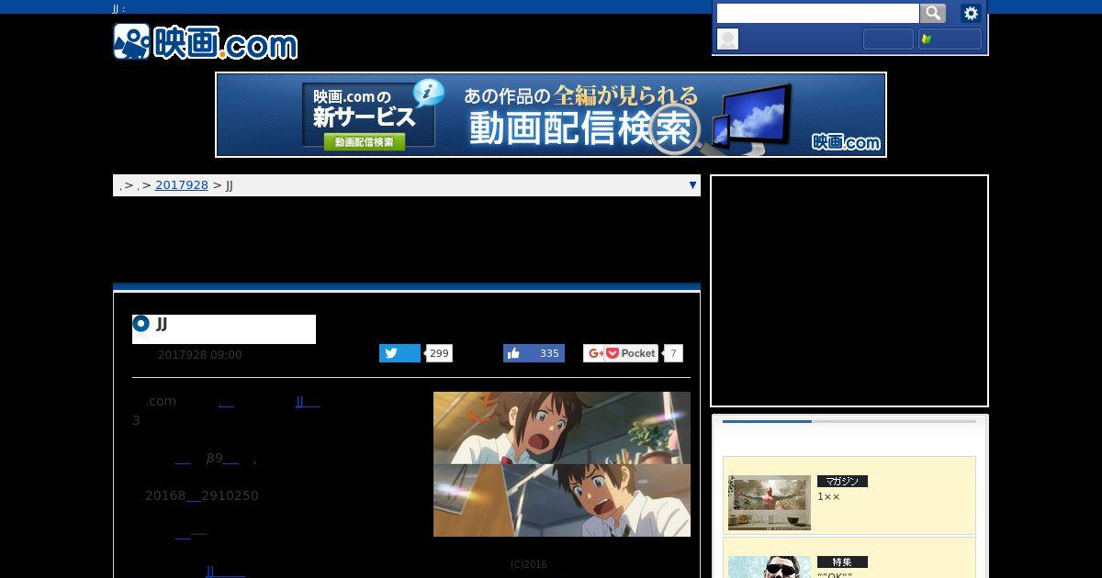Click the マガジン label tag
Image resolution: width=1102 pixels, height=578 pixels.
842,482
